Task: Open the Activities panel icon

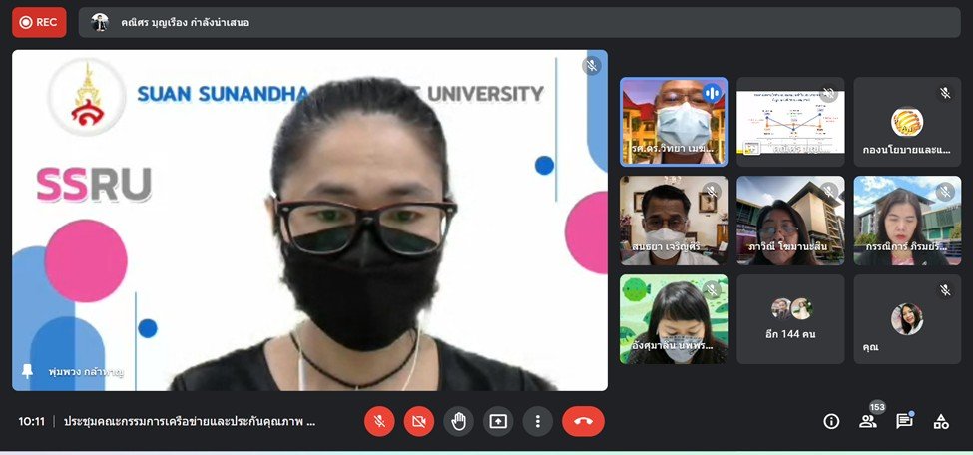Action: 940,421
